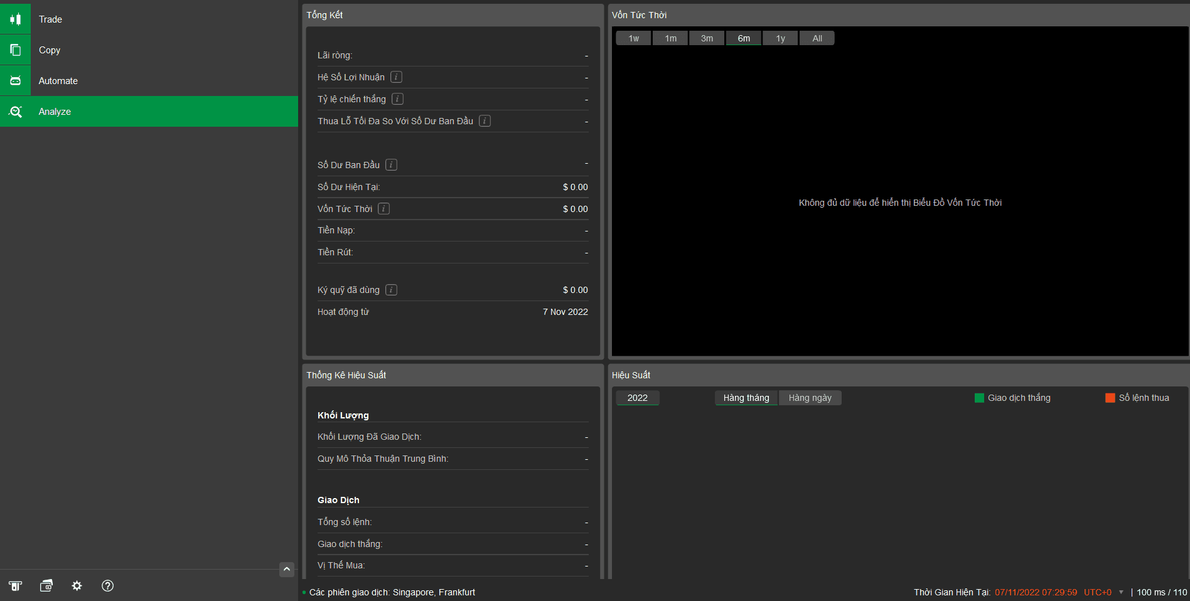
Task: Open the Automate menu item
Action: coord(58,81)
